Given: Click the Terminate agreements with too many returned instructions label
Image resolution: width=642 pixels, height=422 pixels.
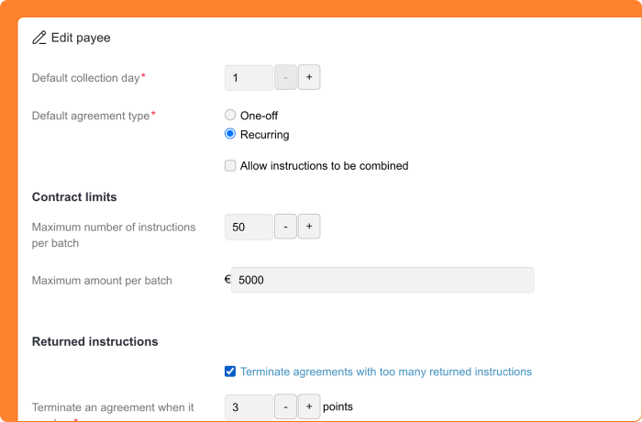Looking at the screenshot, I should (x=385, y=372).
